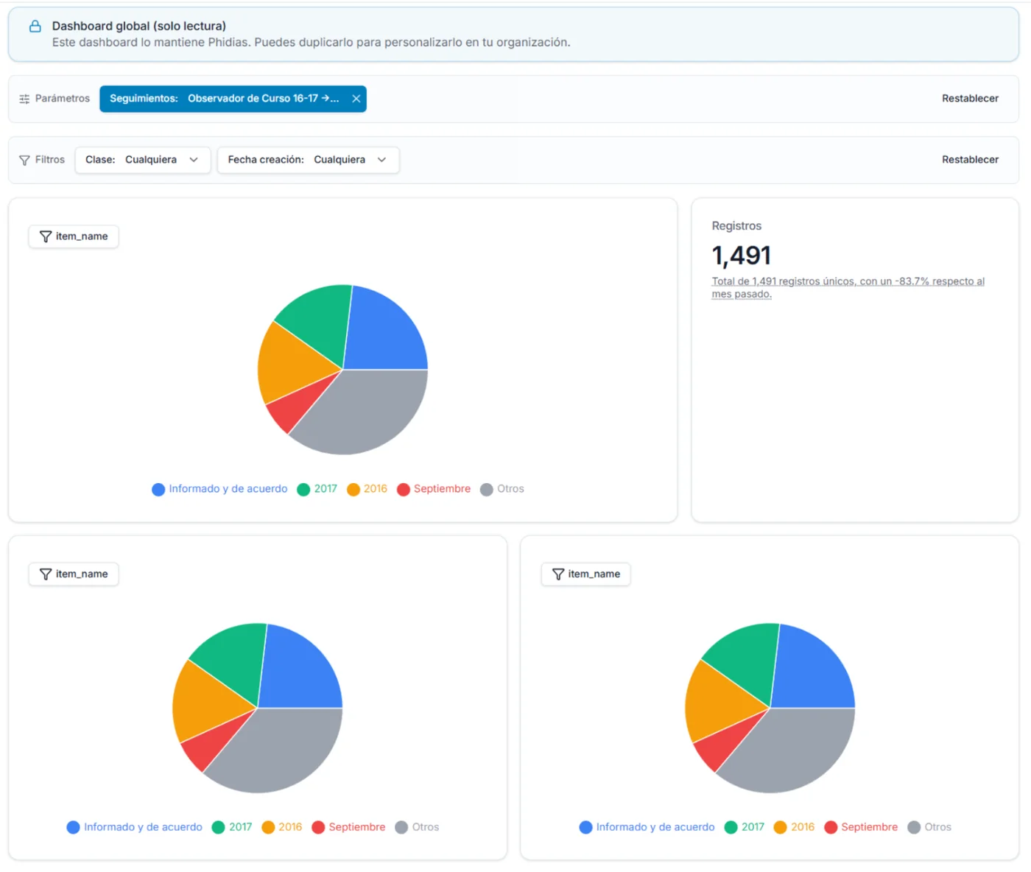This screenshot has width=1031, height=872.
Task: Open the Fecha creación: Cualquiera dropdown
Action: pyautogui.click(x=308, y=160)
